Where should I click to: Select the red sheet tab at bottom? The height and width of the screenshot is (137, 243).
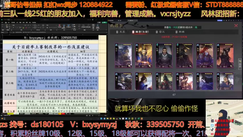63,114
